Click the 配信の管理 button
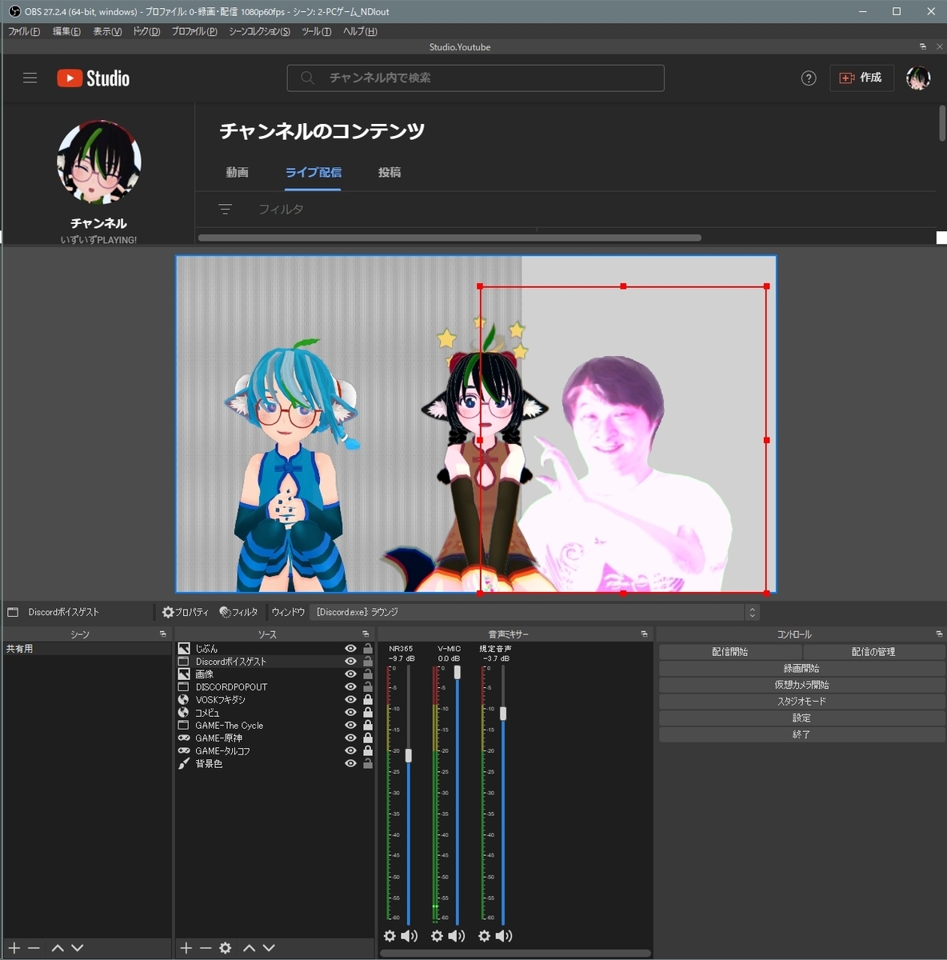Viewport: 947px width, 960px height. pyautogui.click(x=873, y=652)
